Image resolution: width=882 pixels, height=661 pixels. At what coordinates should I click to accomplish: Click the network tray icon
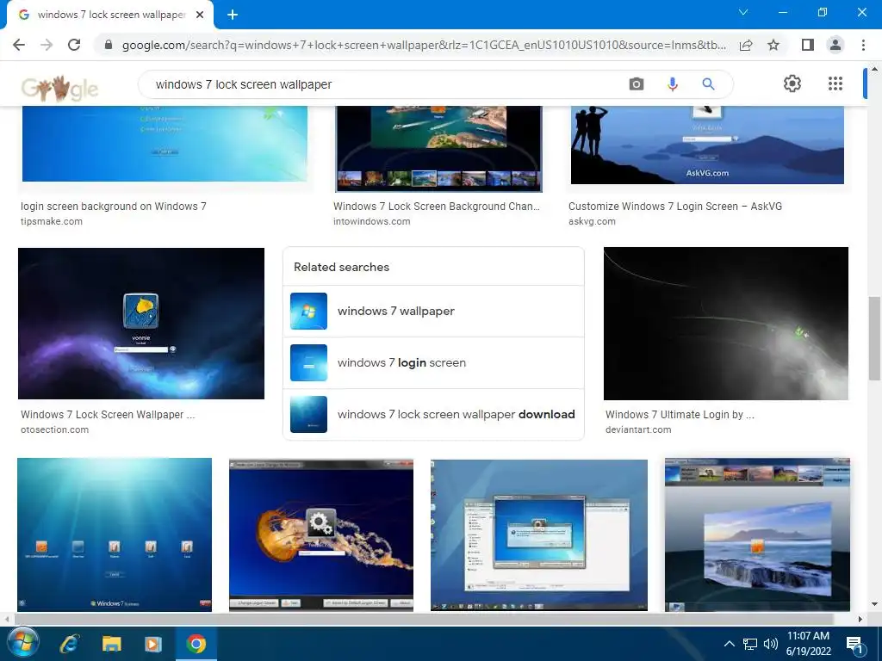pos(750,644)
